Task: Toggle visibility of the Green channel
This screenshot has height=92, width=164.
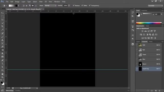Action: pyautogui.click(x=137, y=54)
